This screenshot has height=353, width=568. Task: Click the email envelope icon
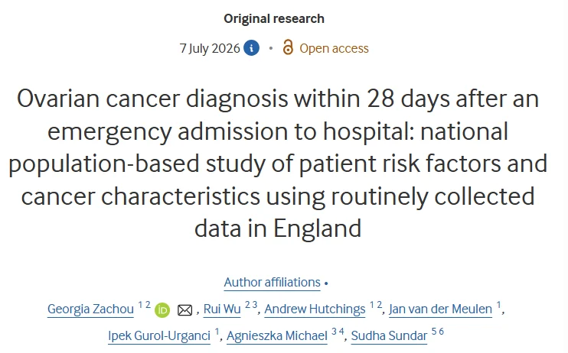pyautogui.click(x=184, y=310)
